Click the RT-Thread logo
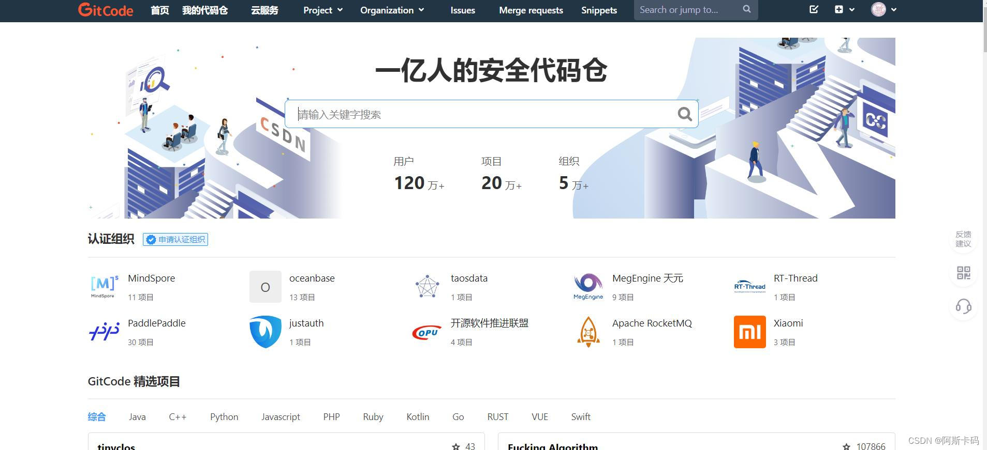 pyautogui.click(x=749, y=287)
